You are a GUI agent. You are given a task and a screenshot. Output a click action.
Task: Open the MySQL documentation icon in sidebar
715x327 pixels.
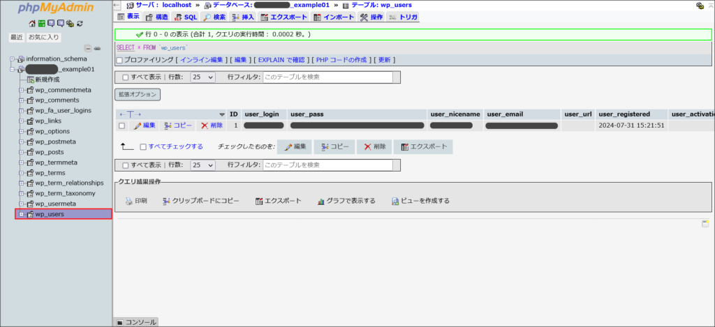pos(61,23)
